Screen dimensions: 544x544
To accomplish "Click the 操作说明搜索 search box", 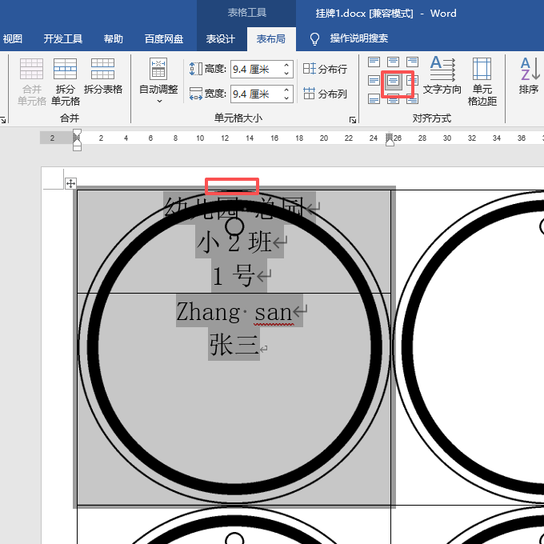I will (x=358, y=38).
